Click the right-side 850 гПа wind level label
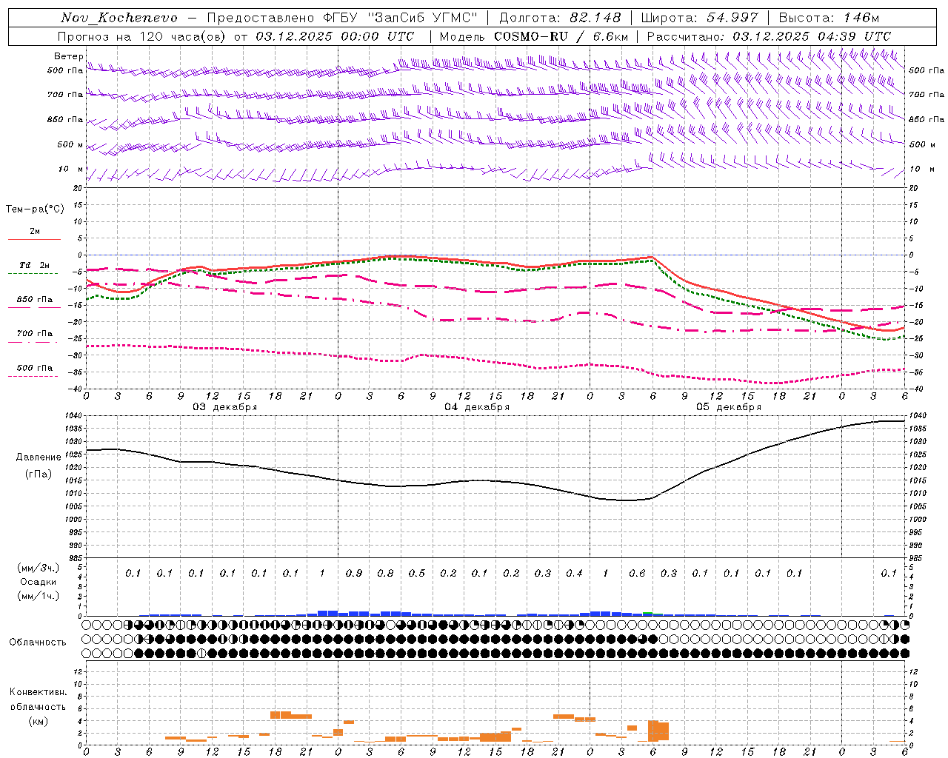This screenshot has width=948, height=758. [927, 119]
